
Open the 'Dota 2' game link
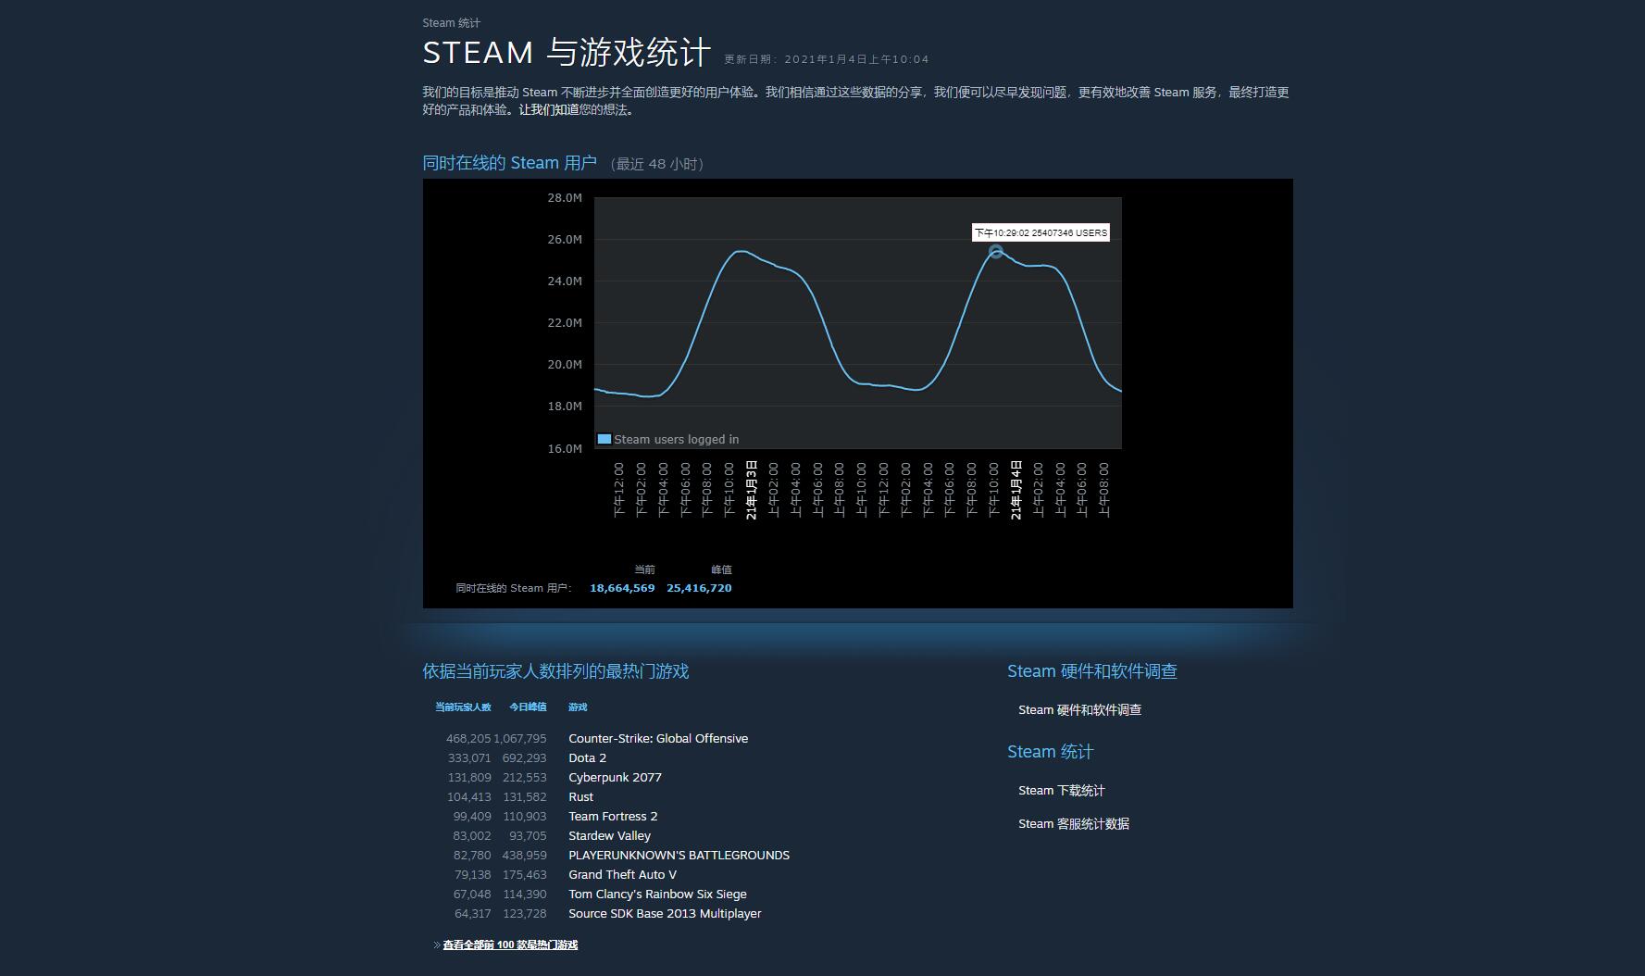[x=587, y=757]
